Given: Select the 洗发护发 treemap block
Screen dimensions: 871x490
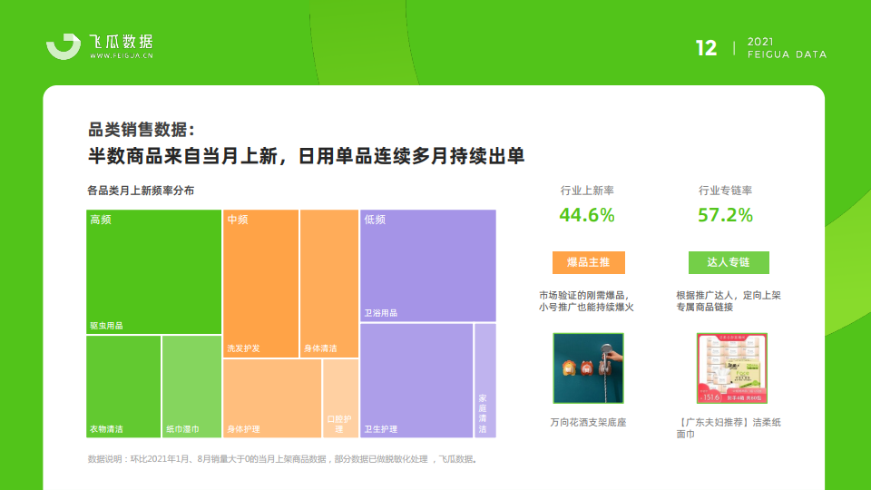Looking at the screenshot, I should click(x=261, y=283).
